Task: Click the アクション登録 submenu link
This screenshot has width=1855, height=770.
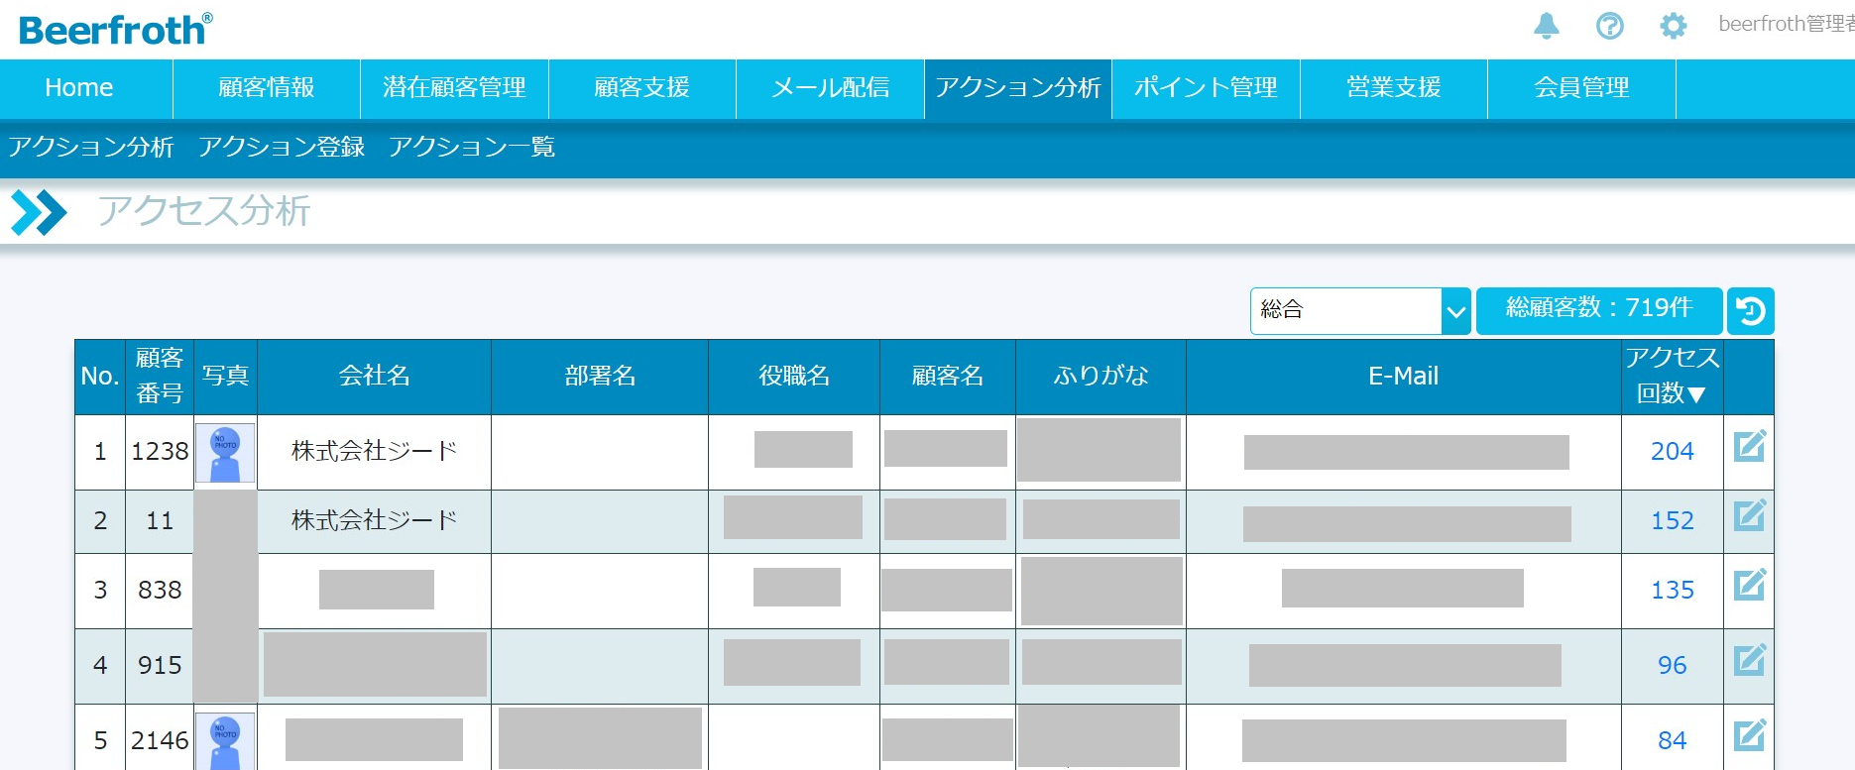Action: coord(282,148)
